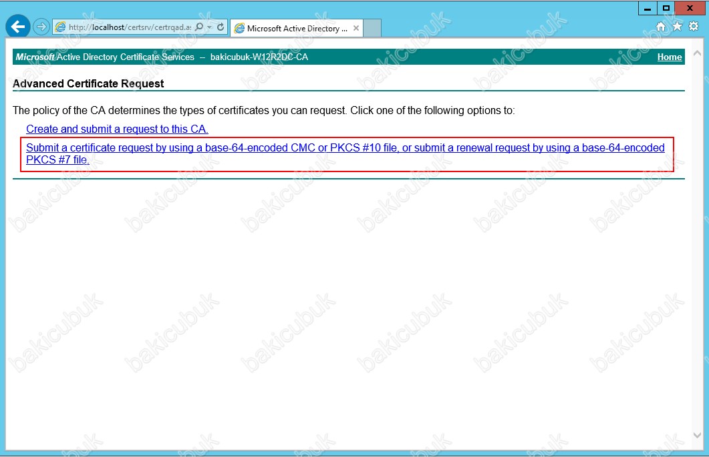This screenshot has height=457, width=709.
Task: Open the Tools gear menu
Action: coord(693,27)
